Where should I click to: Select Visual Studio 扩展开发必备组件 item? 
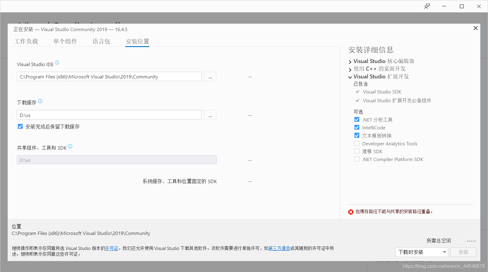[397, 100]
